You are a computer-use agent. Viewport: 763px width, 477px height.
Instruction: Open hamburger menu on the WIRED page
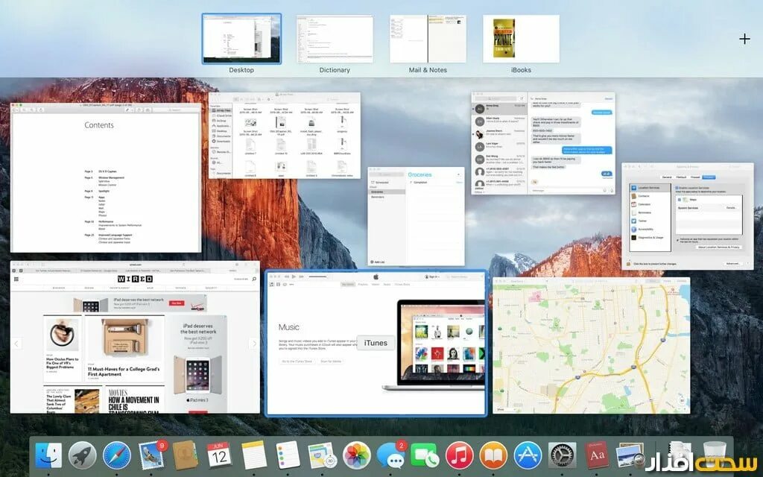16,279
